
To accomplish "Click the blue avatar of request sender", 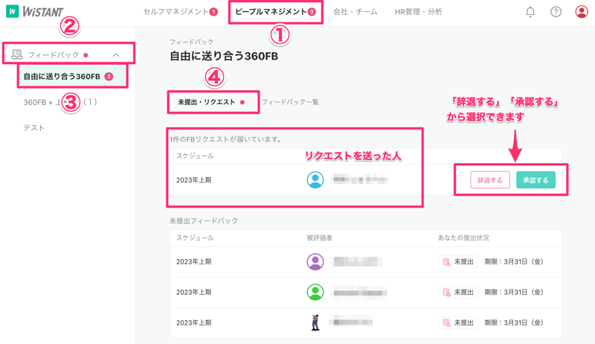I will (x=315, y=180).
